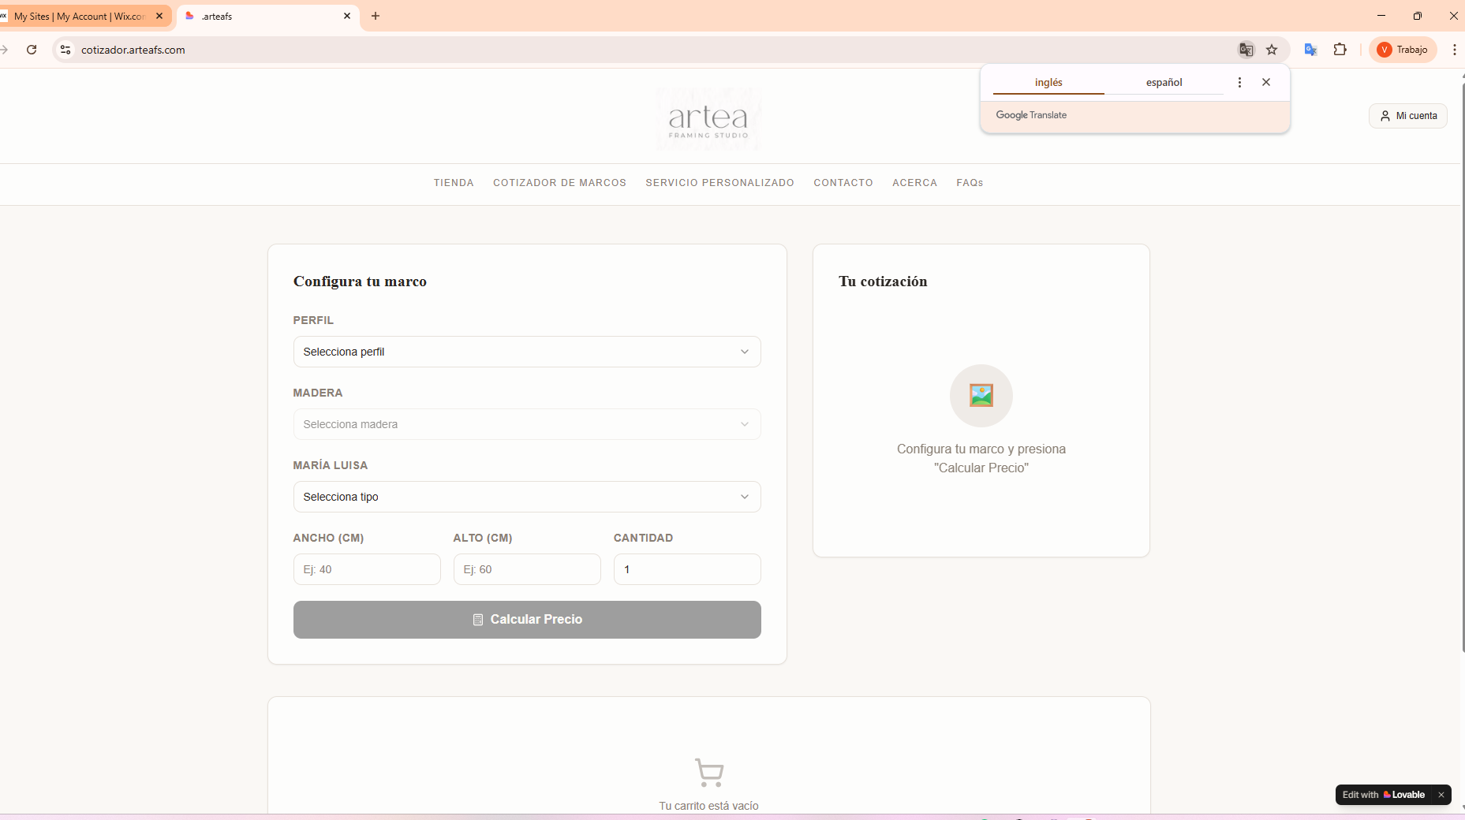The image size is (1465, 820).
Task: Dismiss the Edit with Lovable badge
Action: coord(1441,795)
